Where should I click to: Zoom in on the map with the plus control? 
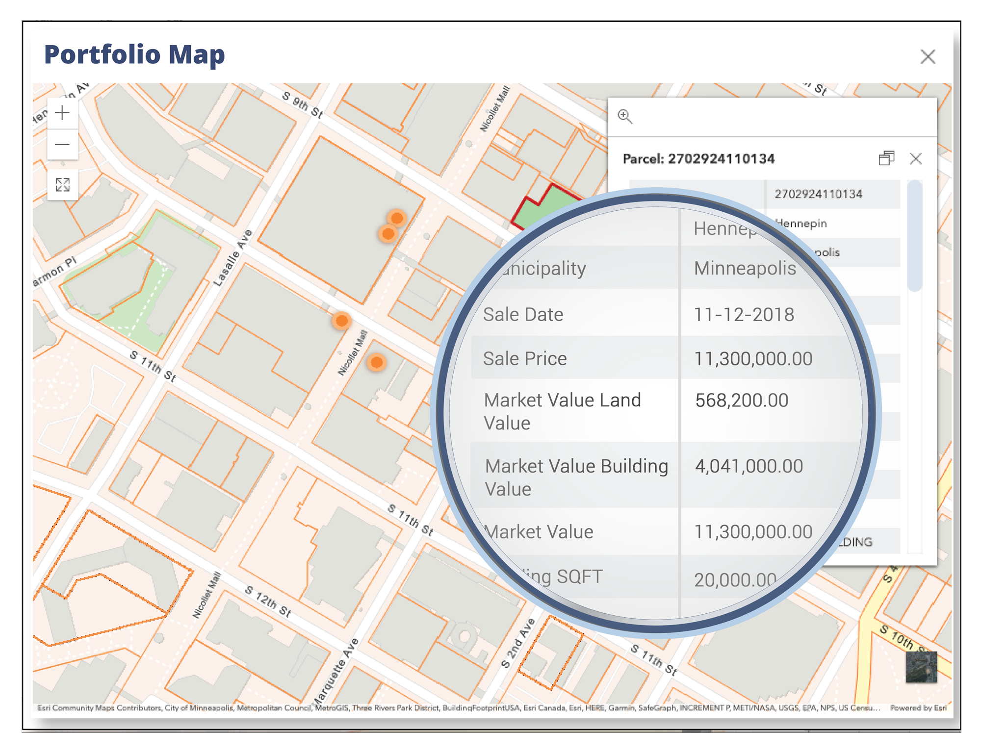pos(63,113)
